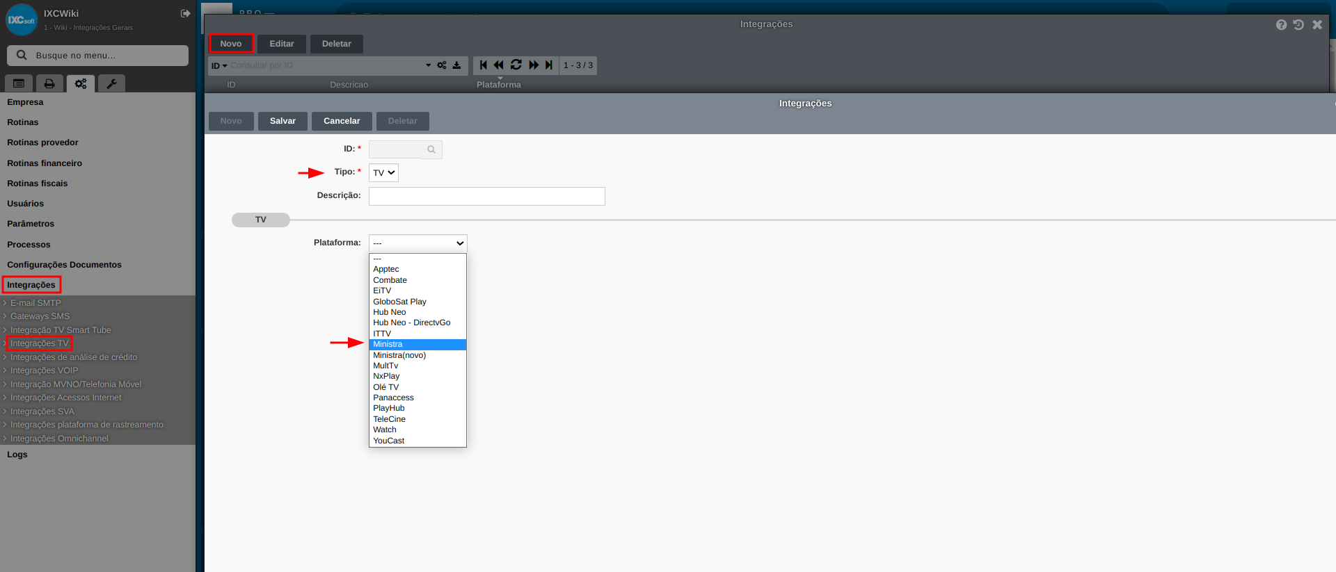Select the TV section tab
1336x572 pixels.
[261, 220]
